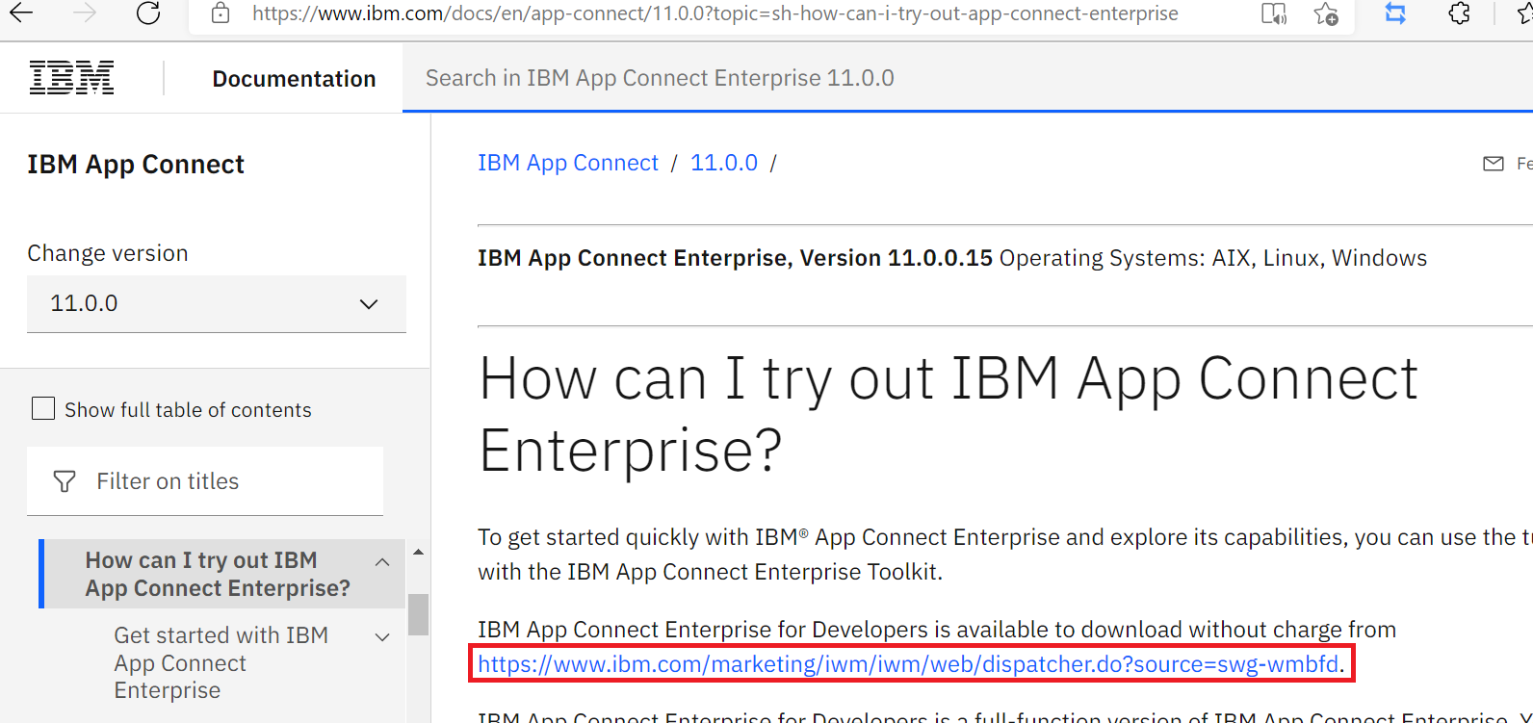
Task: Click the sidebar scrollbar up arrow
Action: [418, 552]
